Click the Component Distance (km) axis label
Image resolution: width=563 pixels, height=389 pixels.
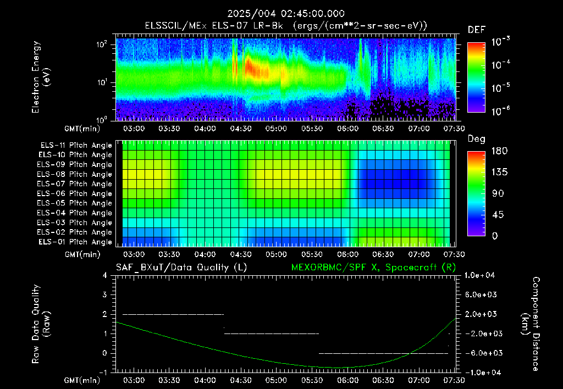(531, 324)
